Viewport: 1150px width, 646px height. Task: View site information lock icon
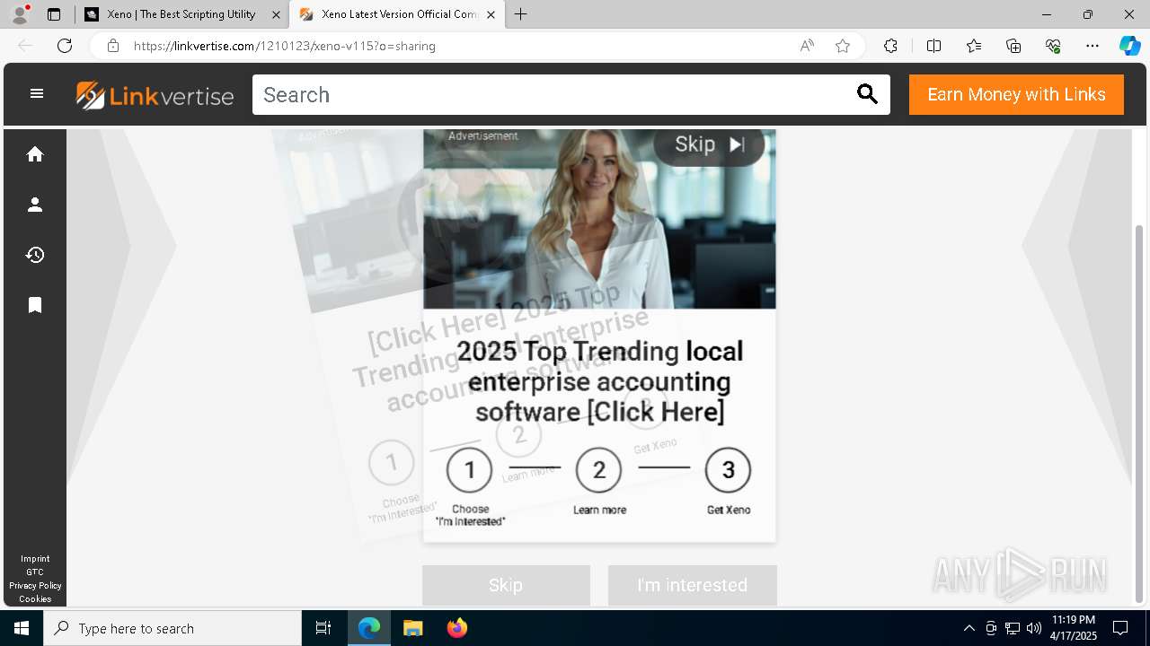pyautogui.click(x=113, y=46)
